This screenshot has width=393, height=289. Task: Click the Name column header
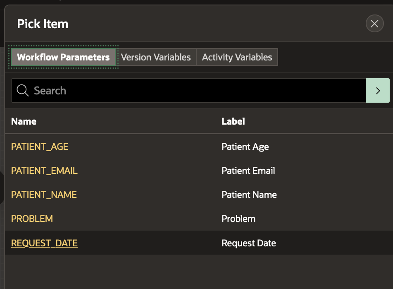[24, 121]
